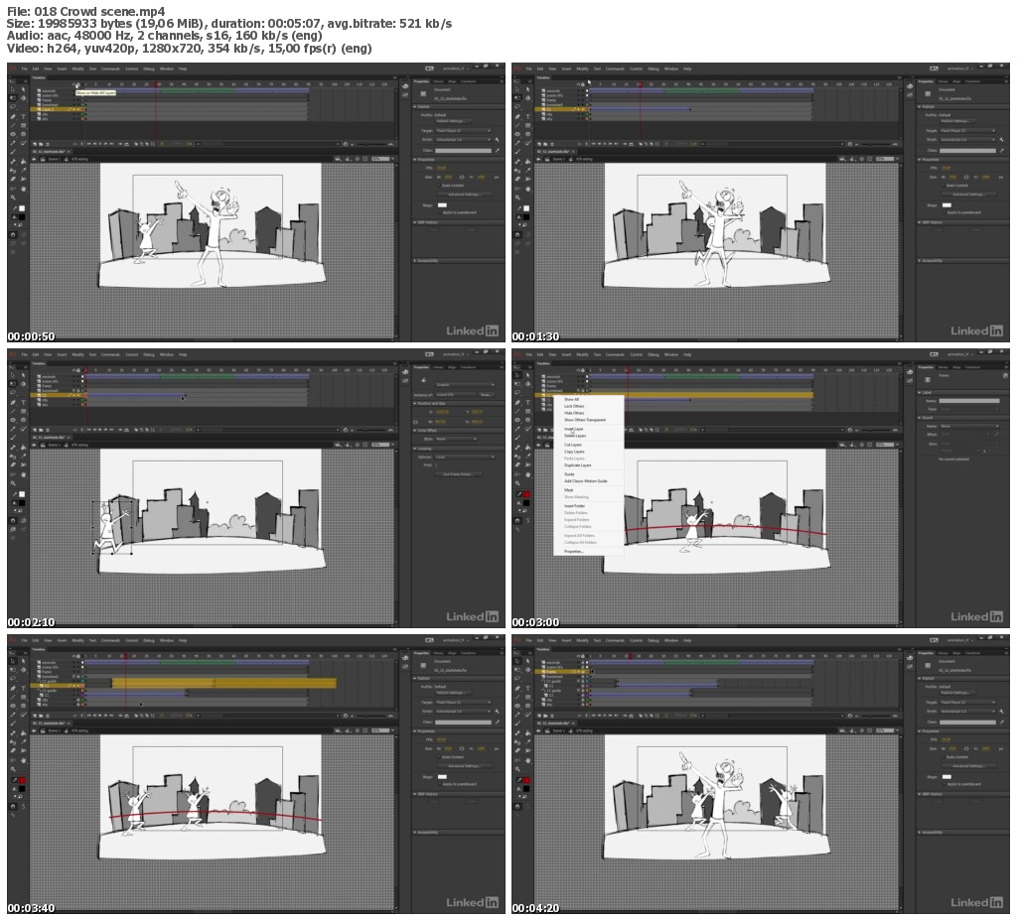
Task: Toggle Apply to pasteboard checkbox in 00:03:40 frame
Action: [x=440, y=784]
